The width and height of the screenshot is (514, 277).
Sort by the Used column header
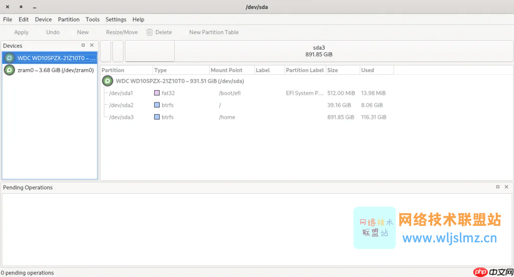[377, 70]
